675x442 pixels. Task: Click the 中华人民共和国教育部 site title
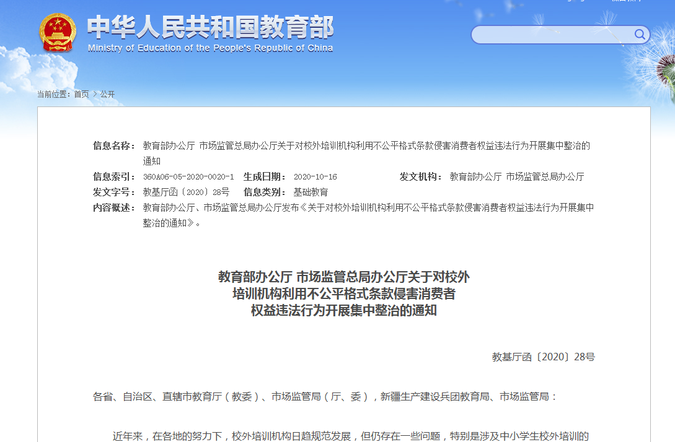click(x=211, y=27)
